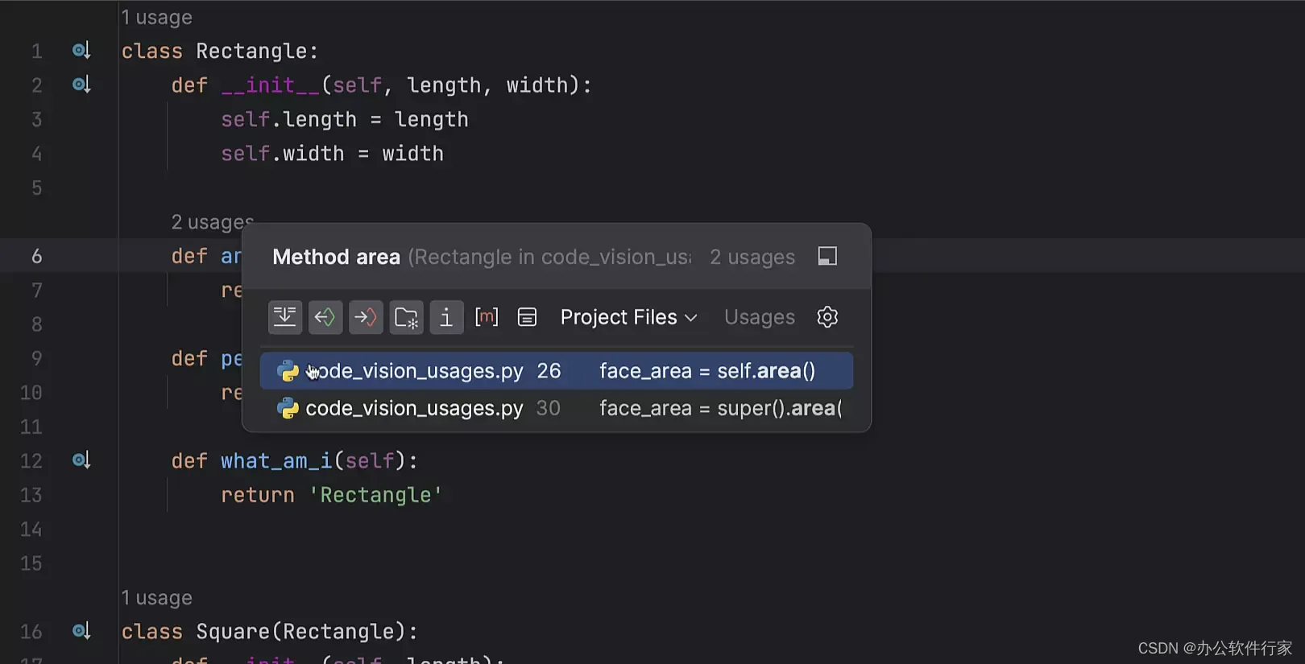Click the Usages label in popup
This screenshot has height=664, width=1305.
coord(759,317)
